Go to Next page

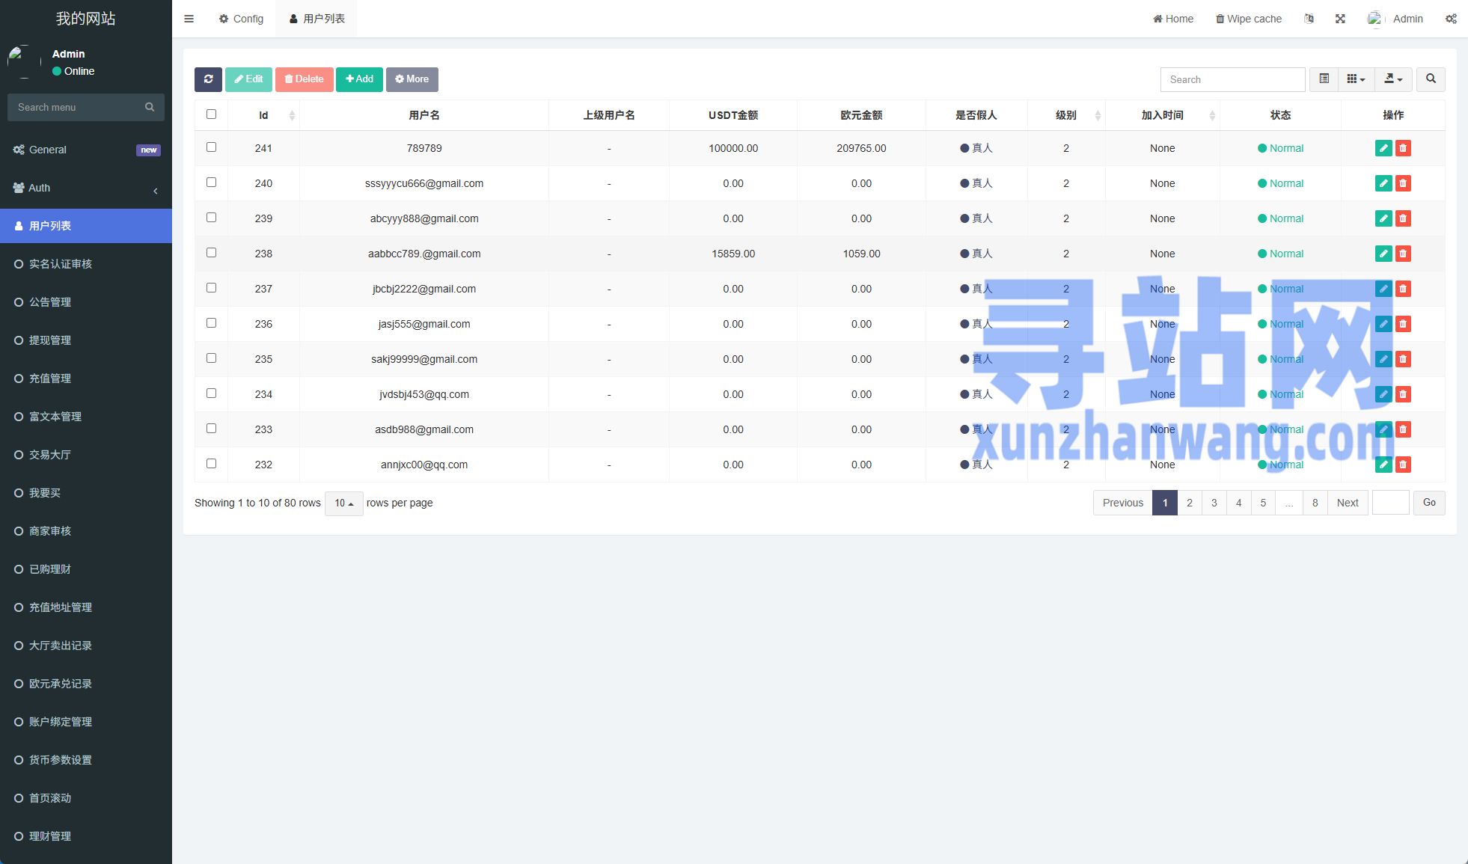coord(1348,503)
